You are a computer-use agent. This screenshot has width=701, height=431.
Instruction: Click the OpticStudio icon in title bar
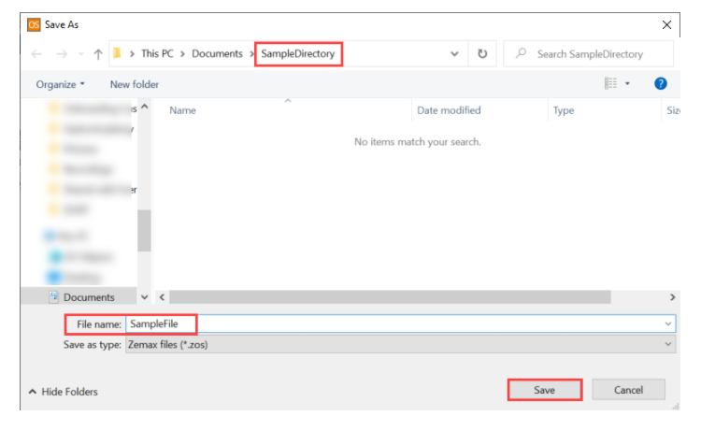point(34,24)
